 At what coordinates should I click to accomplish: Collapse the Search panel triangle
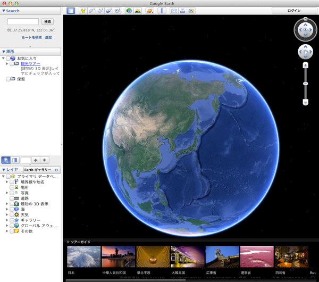click(4, 11)
